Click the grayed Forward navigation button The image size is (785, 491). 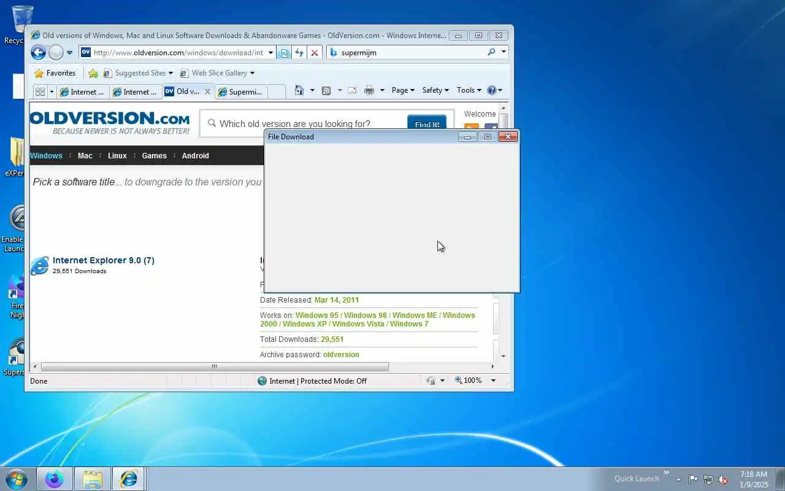click(56, 53)
